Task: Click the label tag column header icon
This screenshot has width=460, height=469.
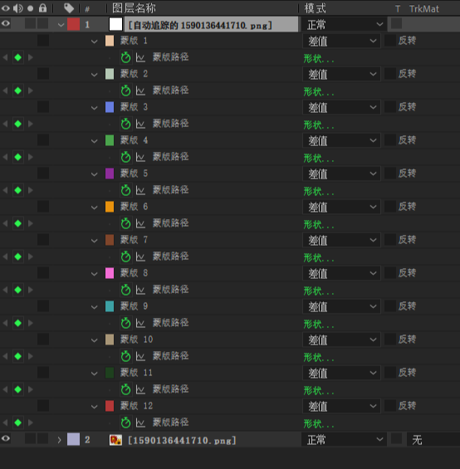Action: pyautogui.click(x=69, y=8)
